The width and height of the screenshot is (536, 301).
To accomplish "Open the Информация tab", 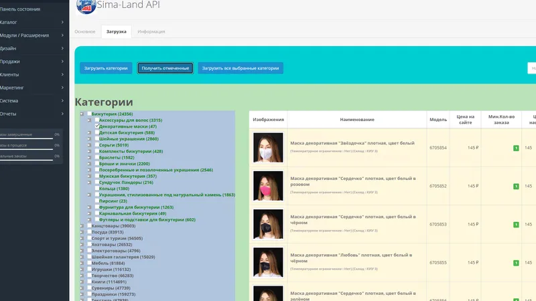I will 151,31.
